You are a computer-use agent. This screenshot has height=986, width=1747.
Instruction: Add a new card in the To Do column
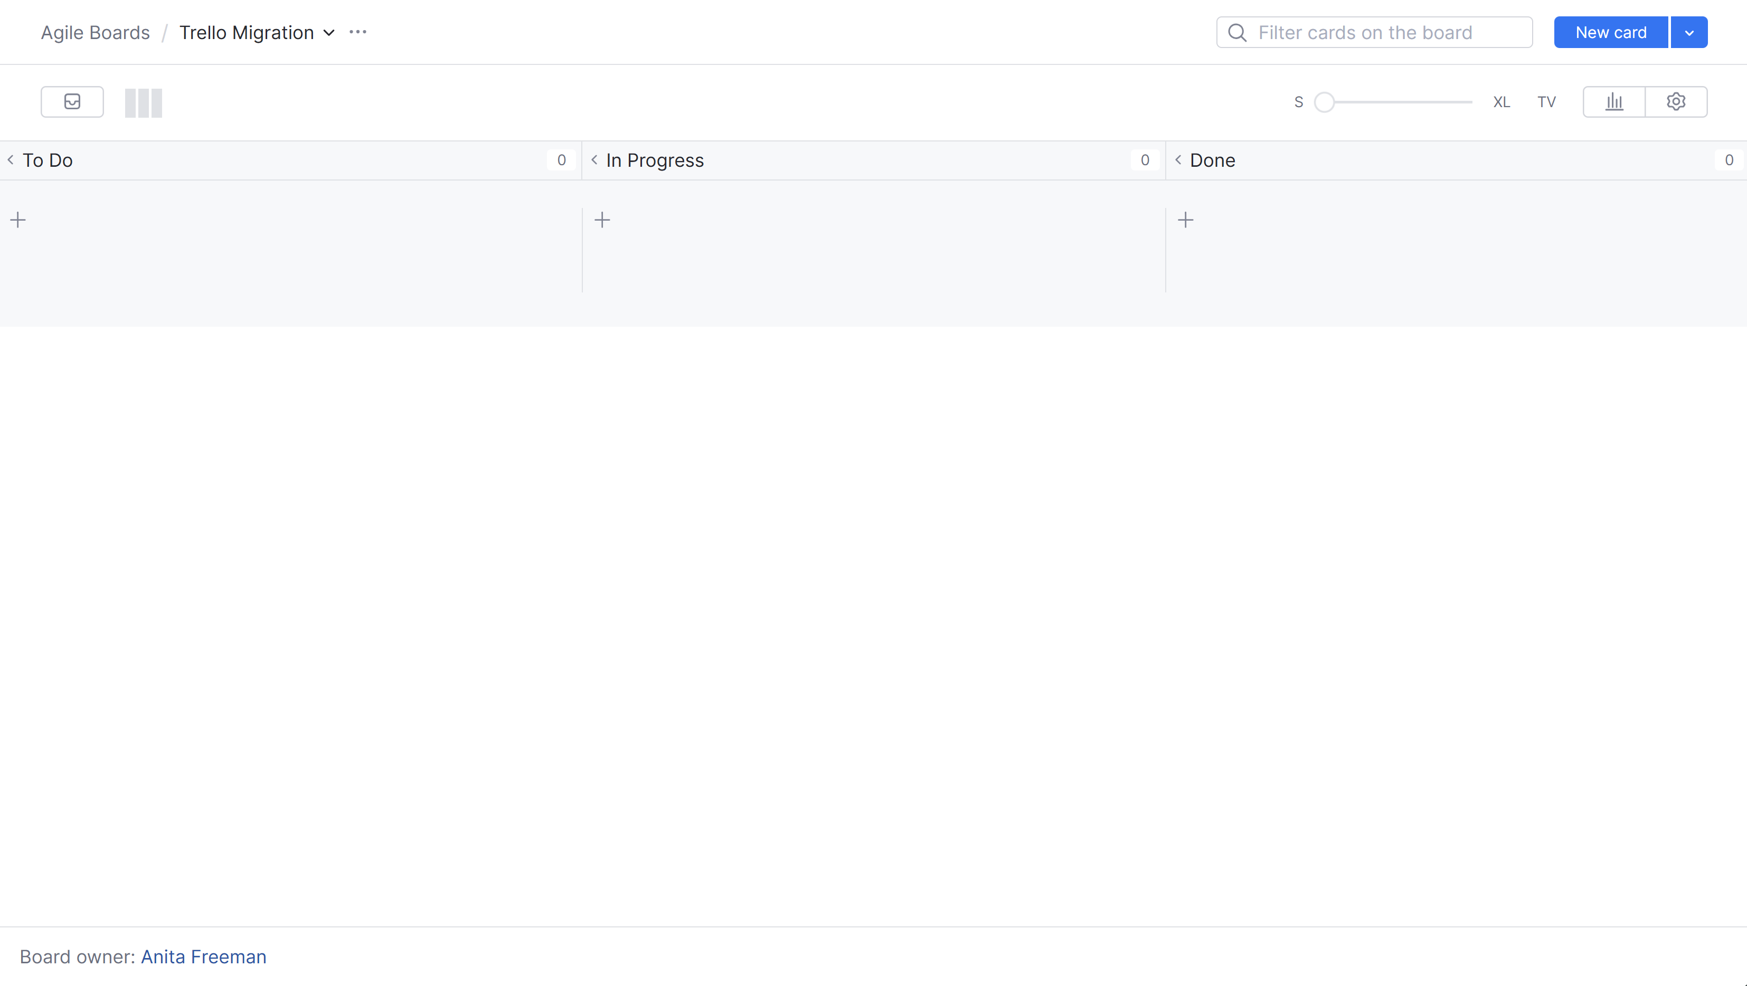17,219
